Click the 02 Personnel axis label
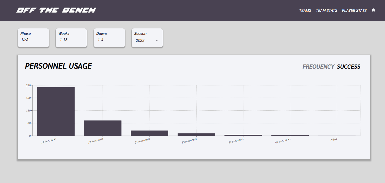Image resolution: width=385 pixels, height=183 pixels. (x=283, y=141)
